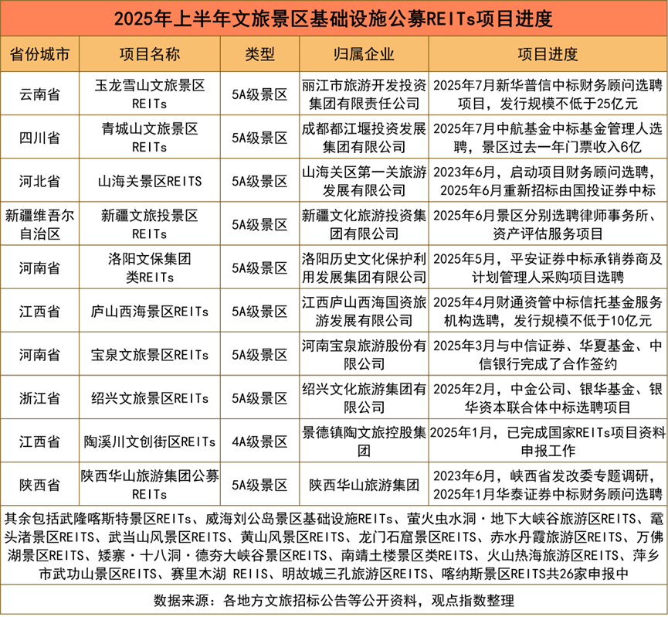Click the '玉龙雪山文旅景区REITs' cell

pos(150,94)
